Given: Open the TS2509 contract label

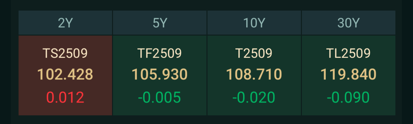Looking at the screenshot, I should coord(65,53).
